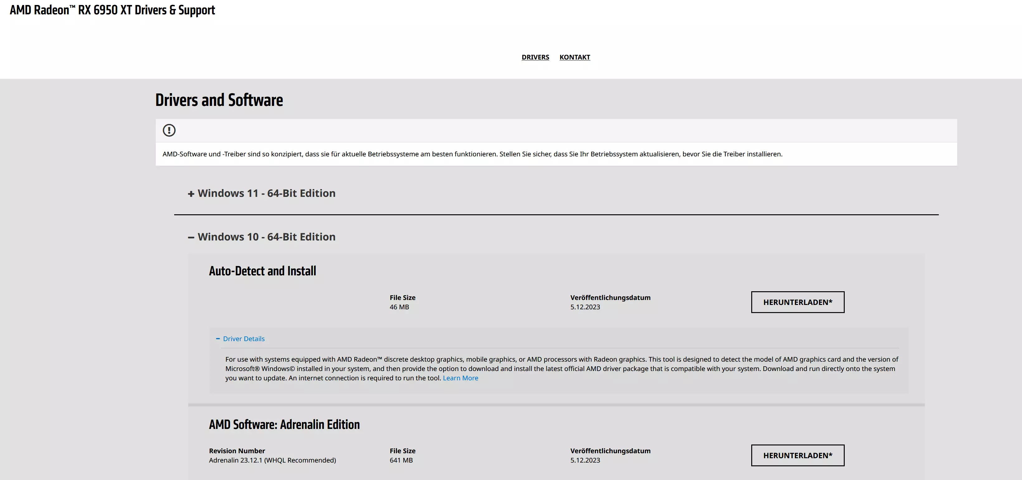Viewport: 1022px width, 480px height.
Task: Click the Revision Number label
Action: [x=237, y=451]
